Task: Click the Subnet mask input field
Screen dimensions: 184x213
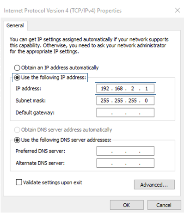Action: 125,101
